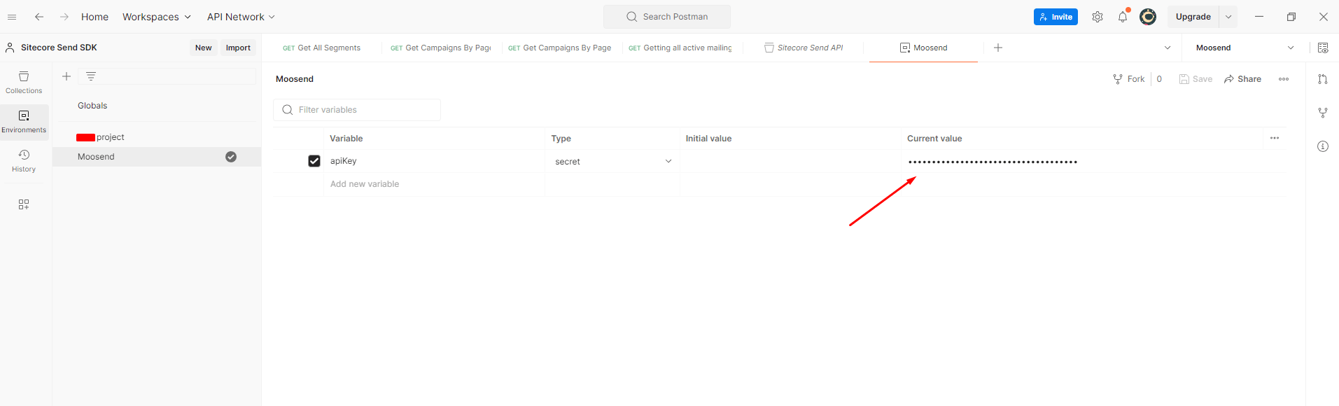Viewport: 1339px width, 406px height.
Task: Click the Moosend active environment checkmark
Action: pos(231,157)
